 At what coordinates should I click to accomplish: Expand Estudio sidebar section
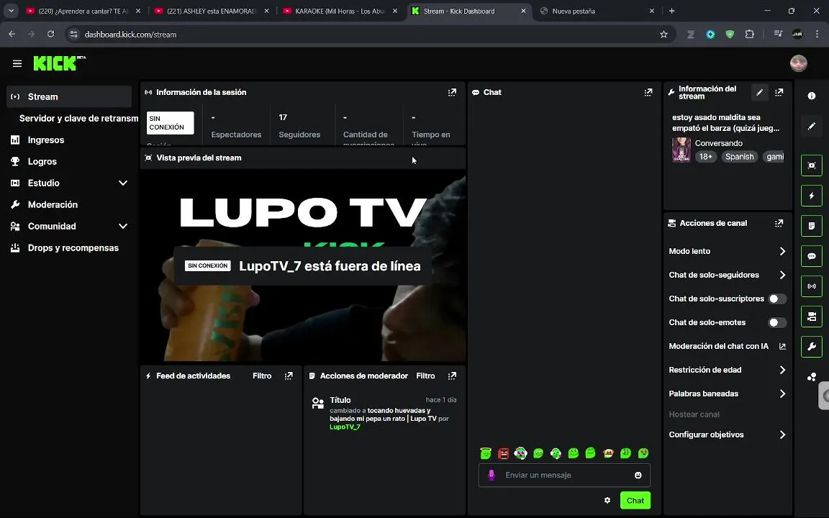point(123,183)
